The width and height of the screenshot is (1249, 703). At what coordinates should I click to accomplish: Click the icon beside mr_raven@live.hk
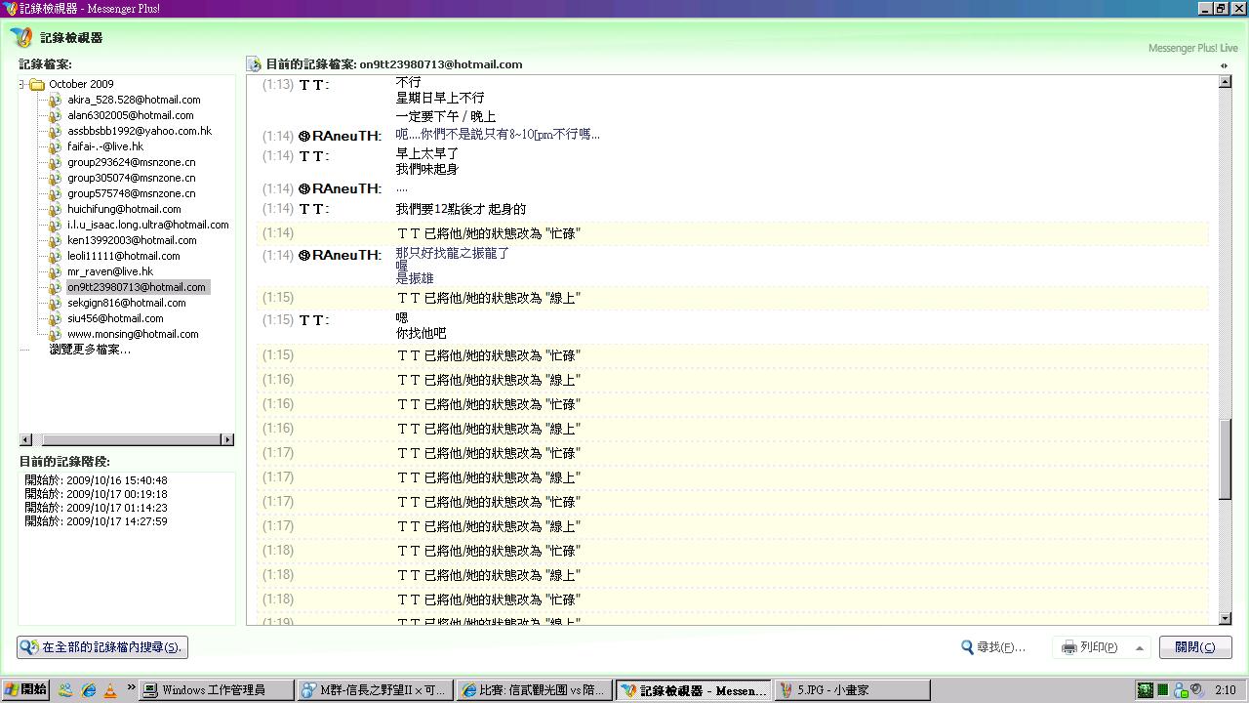click(56, 271)
